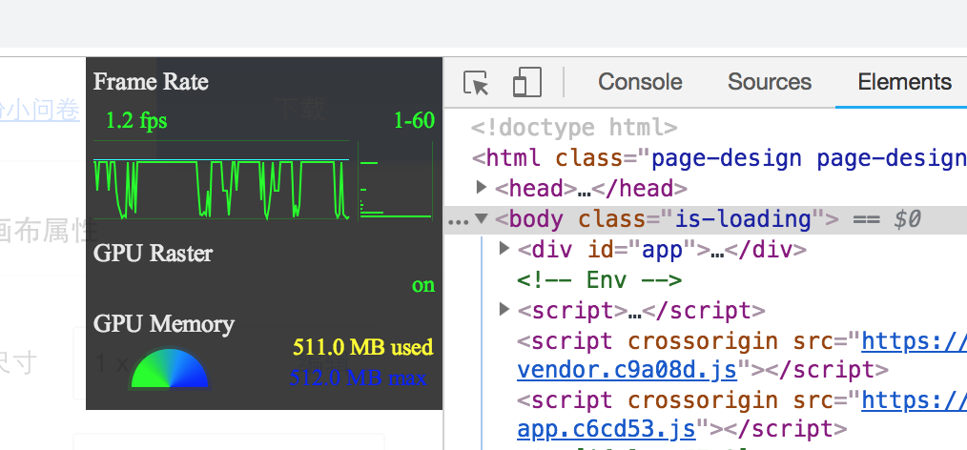The image size is (967, 450).
Task: Open the vendor.c9a08d.js script link
Action: tap(627, 370)
